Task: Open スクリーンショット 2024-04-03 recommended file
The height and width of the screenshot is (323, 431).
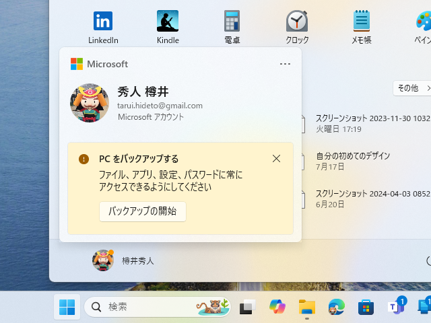Action: coord(367,199)
